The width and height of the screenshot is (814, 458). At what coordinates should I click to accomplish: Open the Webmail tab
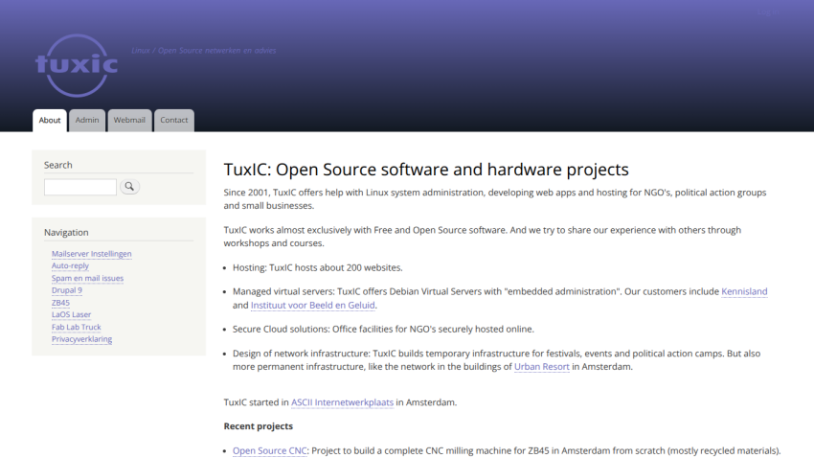(x=129, y=120)
